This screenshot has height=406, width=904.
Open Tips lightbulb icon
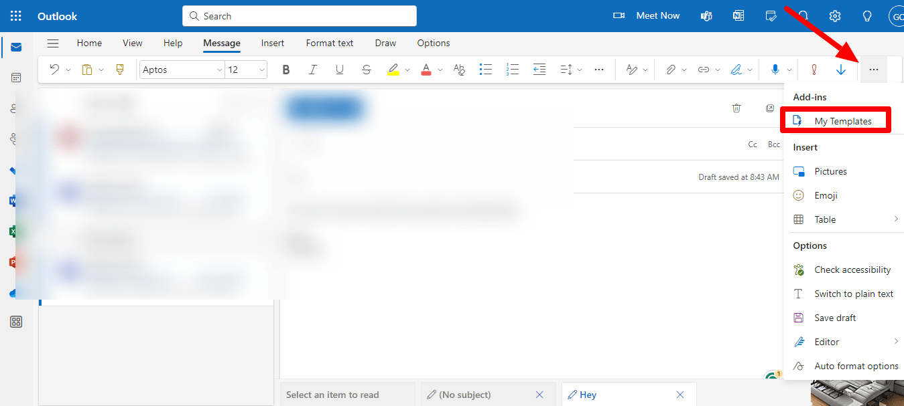[867, 16]
